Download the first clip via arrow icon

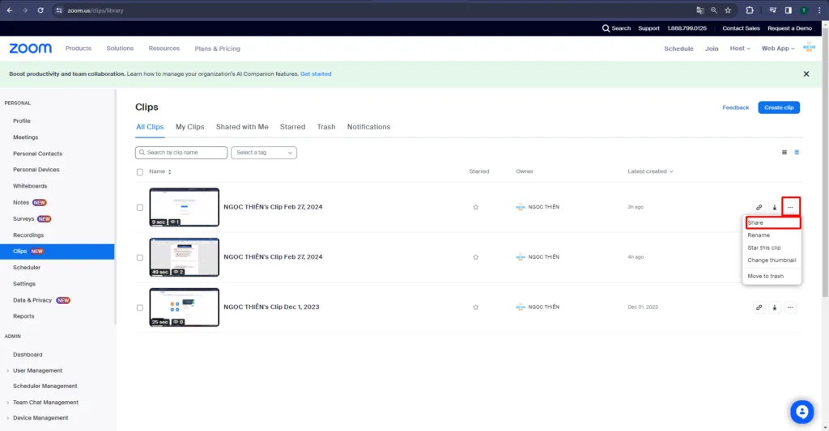click(774, 207)
